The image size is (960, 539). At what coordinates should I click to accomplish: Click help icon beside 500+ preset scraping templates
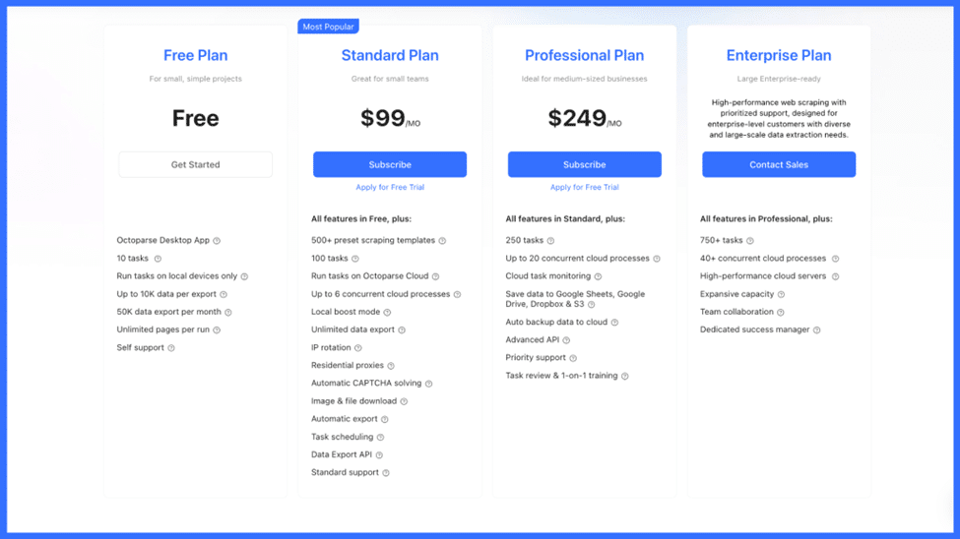point(442,241)
